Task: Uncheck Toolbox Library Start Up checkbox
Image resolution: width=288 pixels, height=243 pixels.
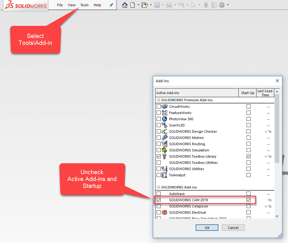Action: coord(248,156)
